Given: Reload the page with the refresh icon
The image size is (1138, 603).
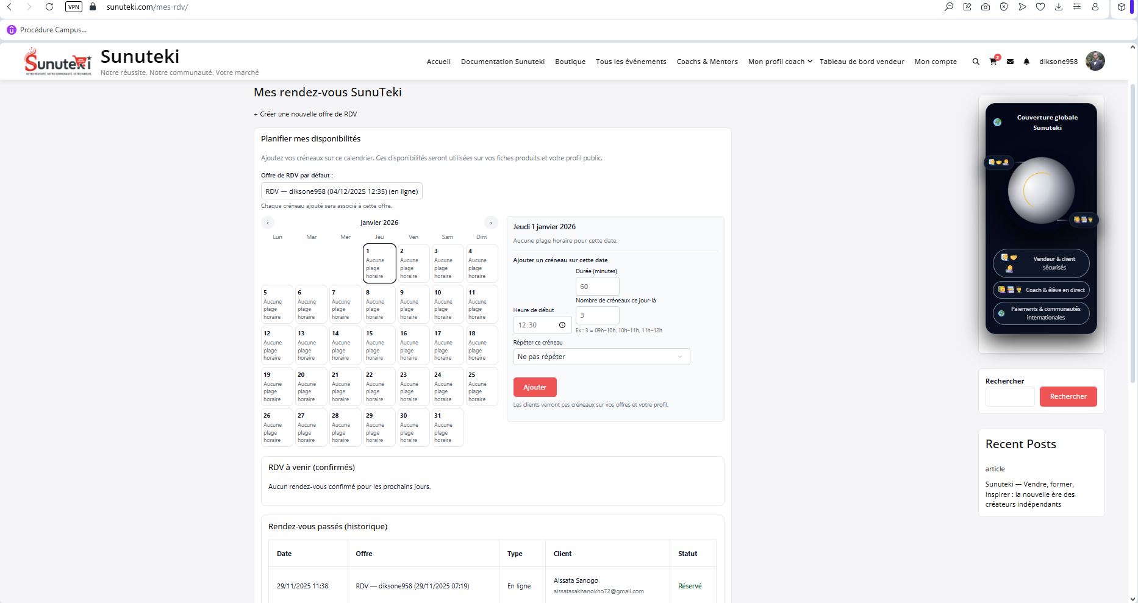Looking at the screenshot, I should [x=49, y=7].
